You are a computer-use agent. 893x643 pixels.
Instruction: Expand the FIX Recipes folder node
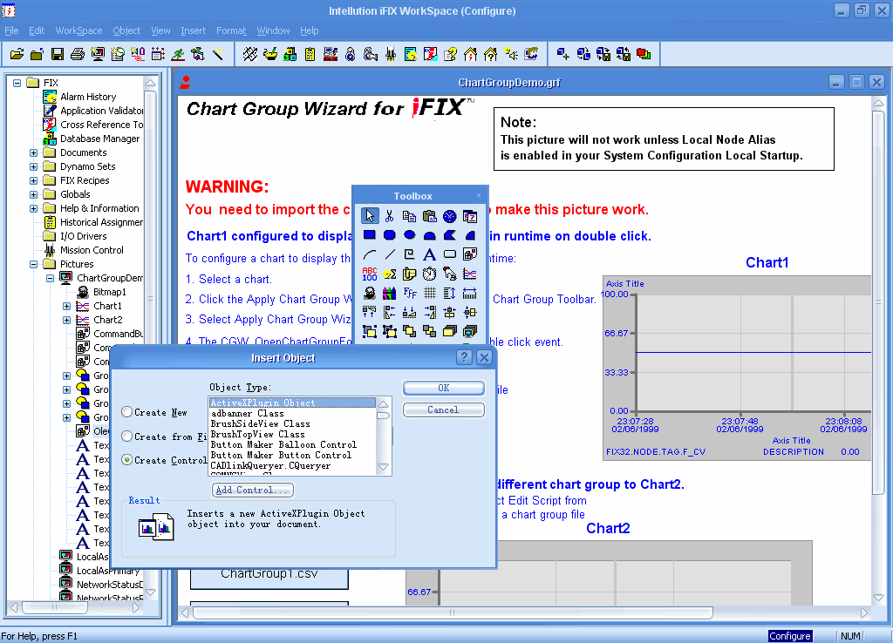tap(34, 180)
